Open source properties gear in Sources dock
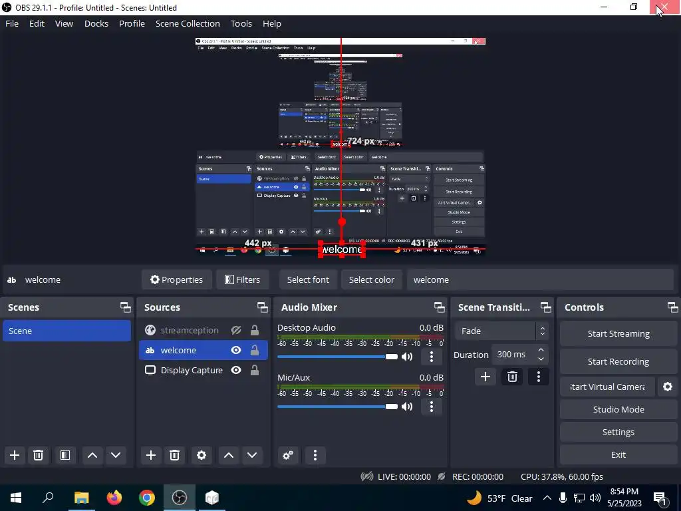The width and height of the screenshot is (681, 511). click(202, 455)
